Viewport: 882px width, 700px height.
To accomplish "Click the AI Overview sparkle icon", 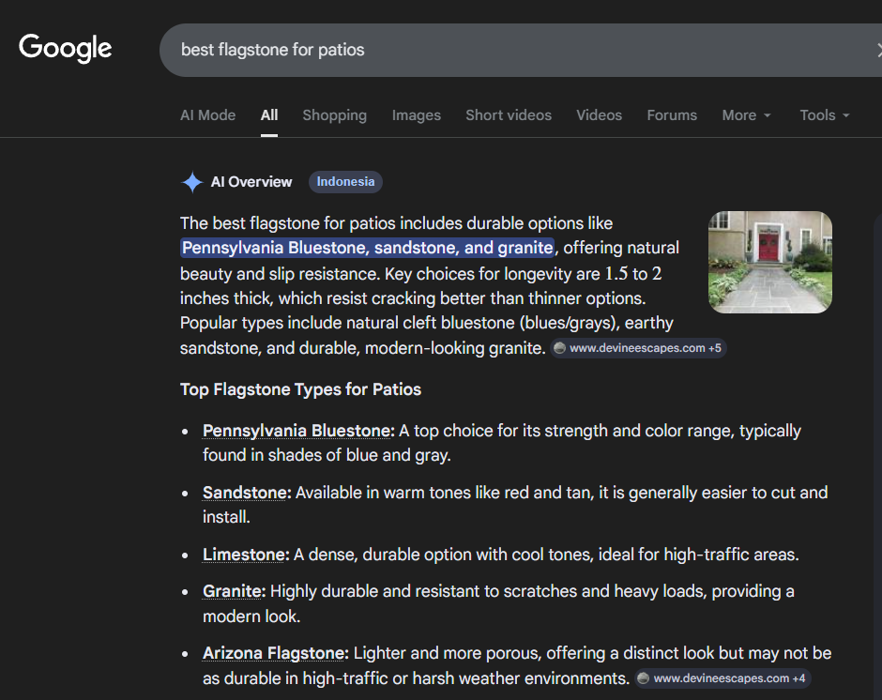I will click(x=191, y=182).
